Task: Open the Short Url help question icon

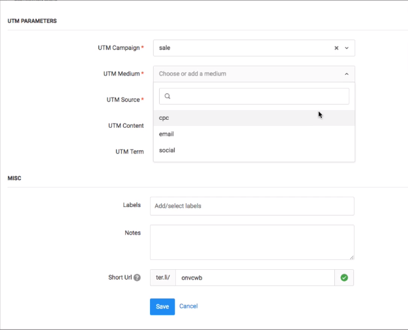Action: (x=137, y=278)
